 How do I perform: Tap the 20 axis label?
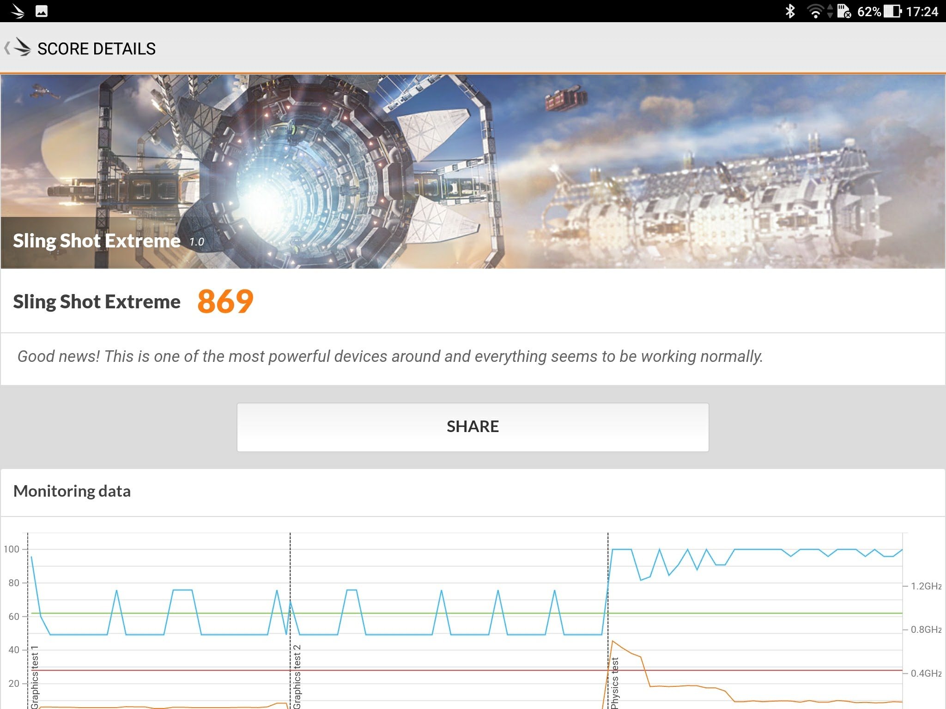14,684
